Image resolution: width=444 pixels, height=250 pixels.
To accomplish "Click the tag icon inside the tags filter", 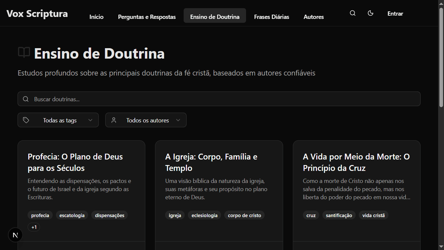I will [x=26, y=120].
